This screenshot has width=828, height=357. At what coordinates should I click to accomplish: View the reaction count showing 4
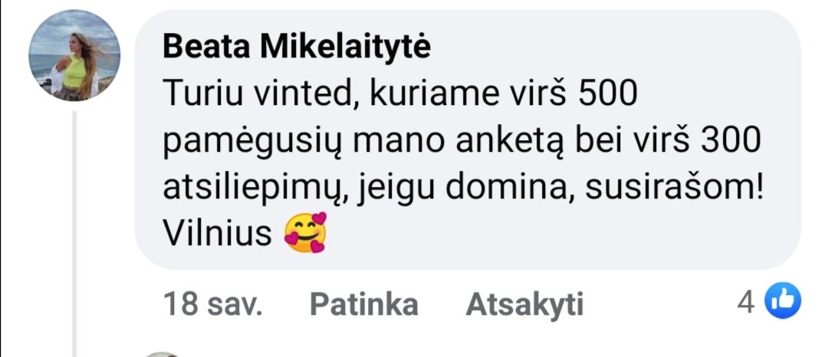746,303
